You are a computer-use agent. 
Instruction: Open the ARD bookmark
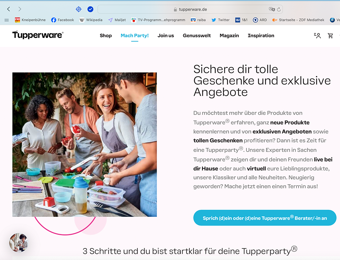260,20
